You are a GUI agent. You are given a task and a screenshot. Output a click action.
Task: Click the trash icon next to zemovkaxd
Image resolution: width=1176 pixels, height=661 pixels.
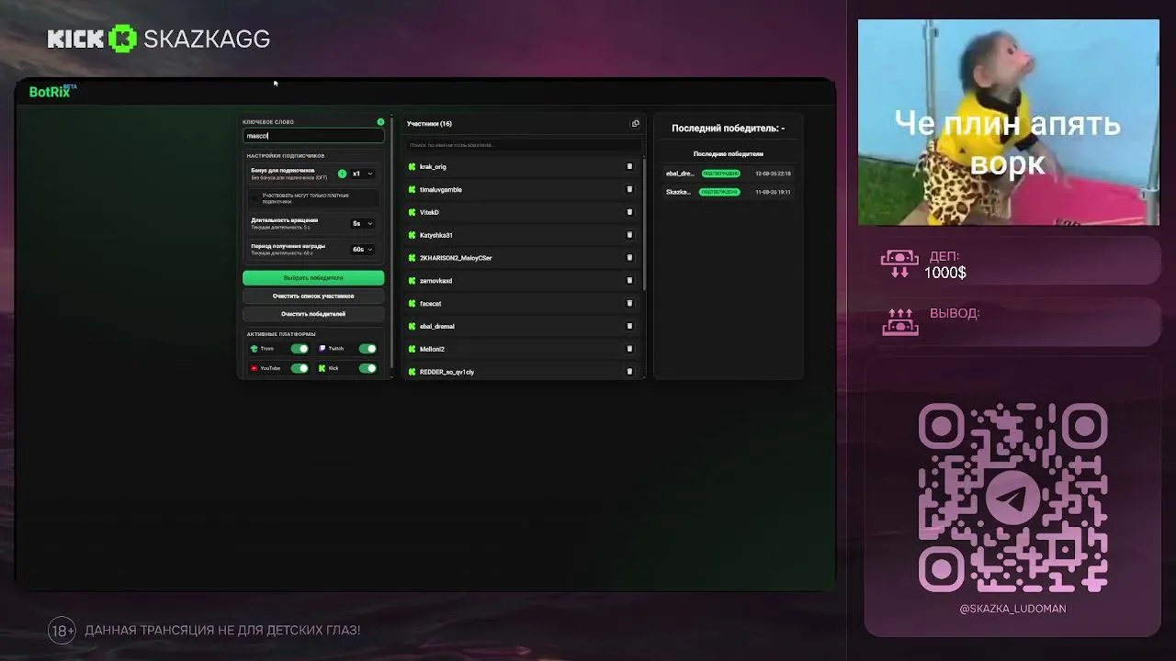point(629,281)
